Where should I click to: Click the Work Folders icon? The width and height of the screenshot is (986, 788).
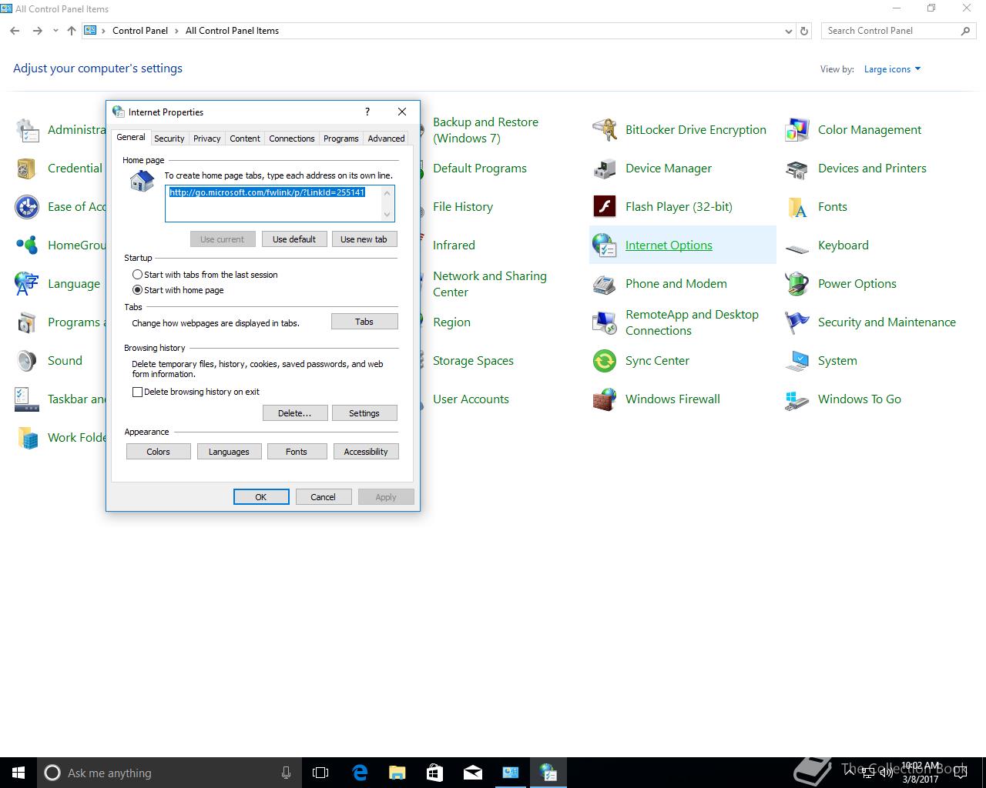[x=27, y=438]
